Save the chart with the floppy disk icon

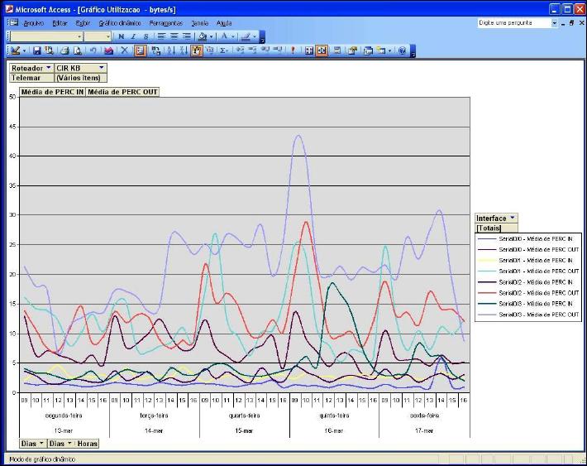click(x=36, y=50)
